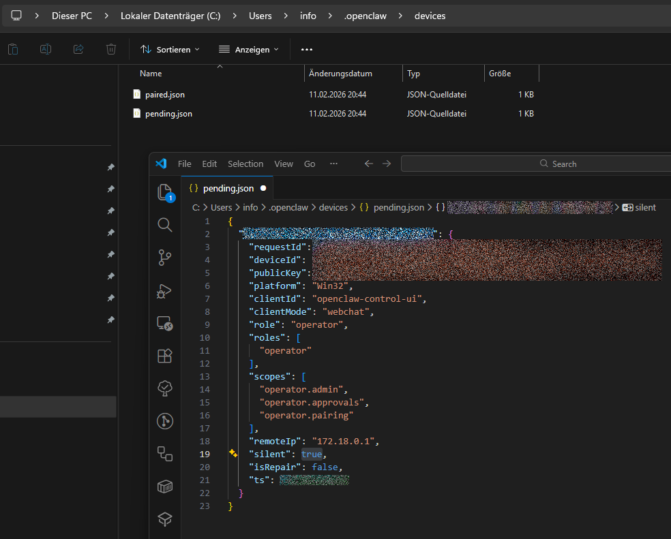Open the File menu in VS Code
Screen dimensions: 671x539
point(184,164)
